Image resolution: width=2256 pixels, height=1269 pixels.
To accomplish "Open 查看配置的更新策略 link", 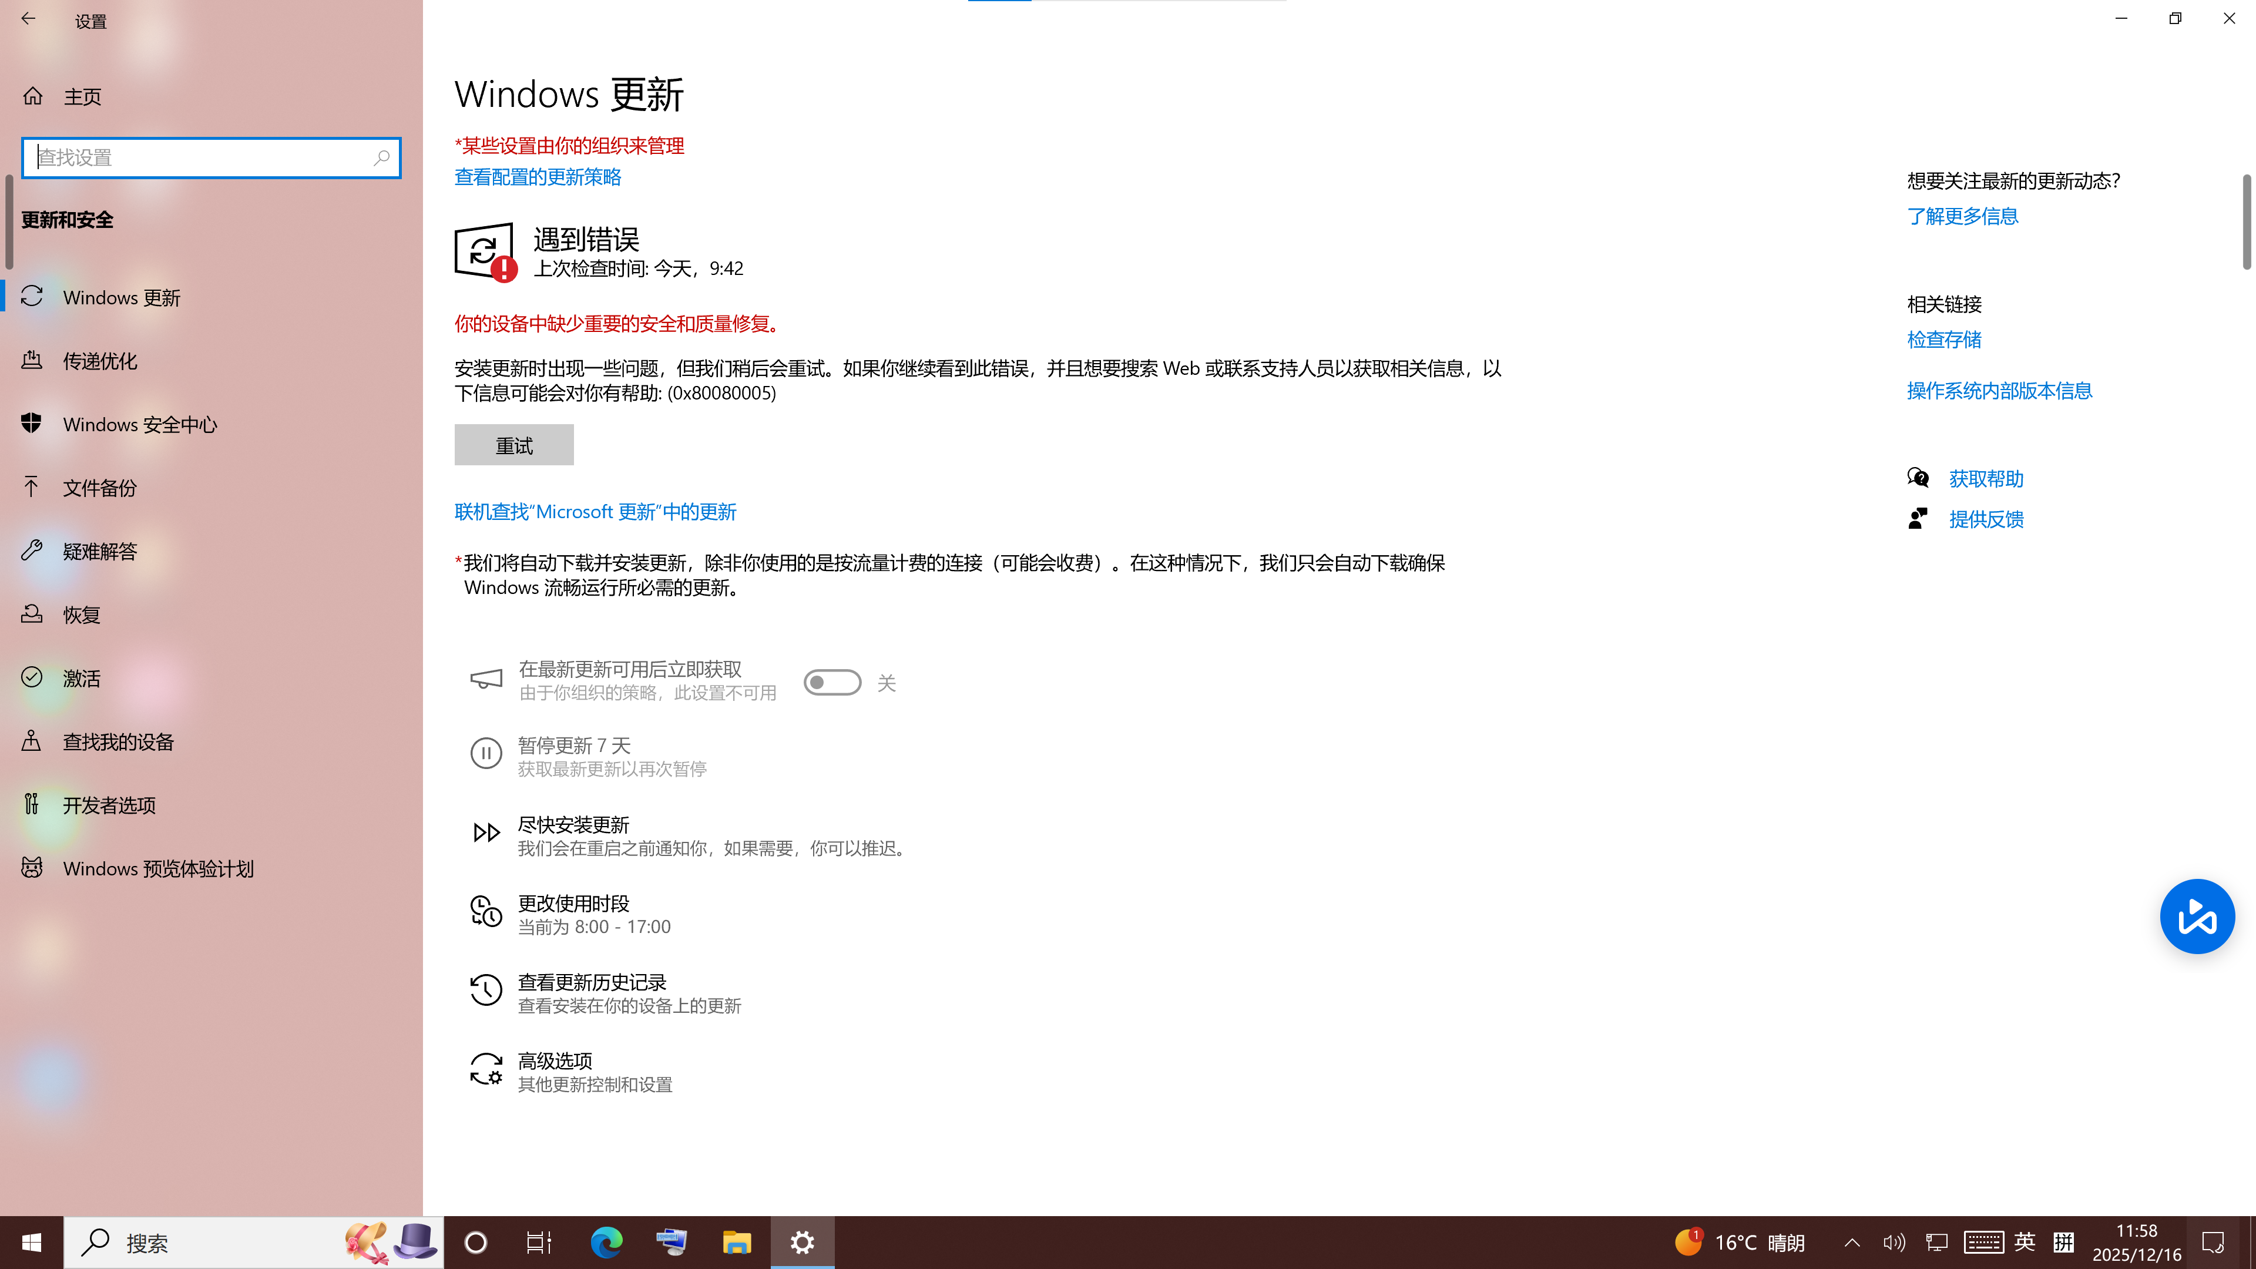I will (538, 177).
